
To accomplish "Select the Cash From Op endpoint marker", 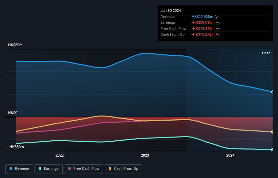I will click(x=272, y=132).
